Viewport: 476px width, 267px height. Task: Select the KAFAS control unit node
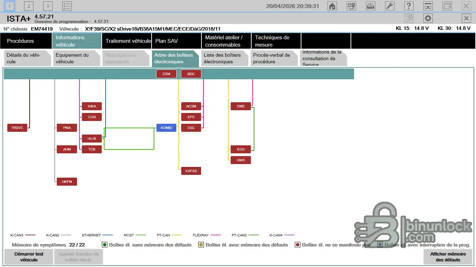[191, 171]
